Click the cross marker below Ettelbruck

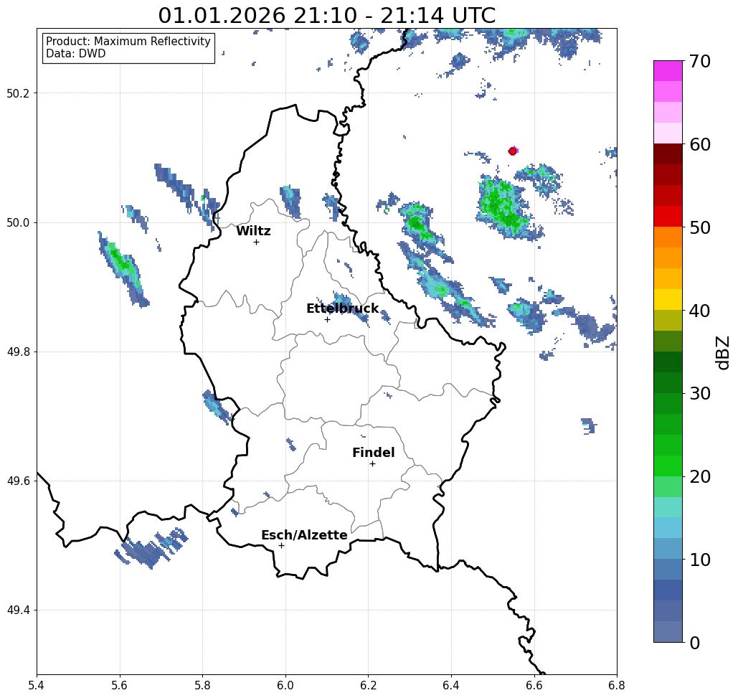[327, 319]
